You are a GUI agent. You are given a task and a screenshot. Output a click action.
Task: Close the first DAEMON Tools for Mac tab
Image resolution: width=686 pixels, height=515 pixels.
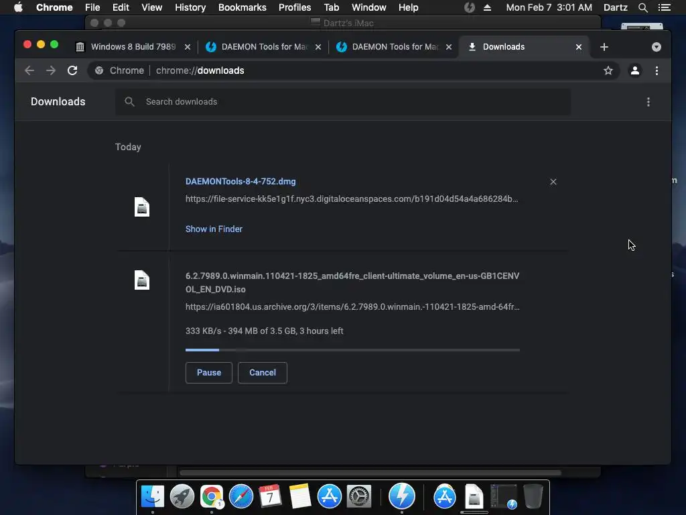(318, 47)
